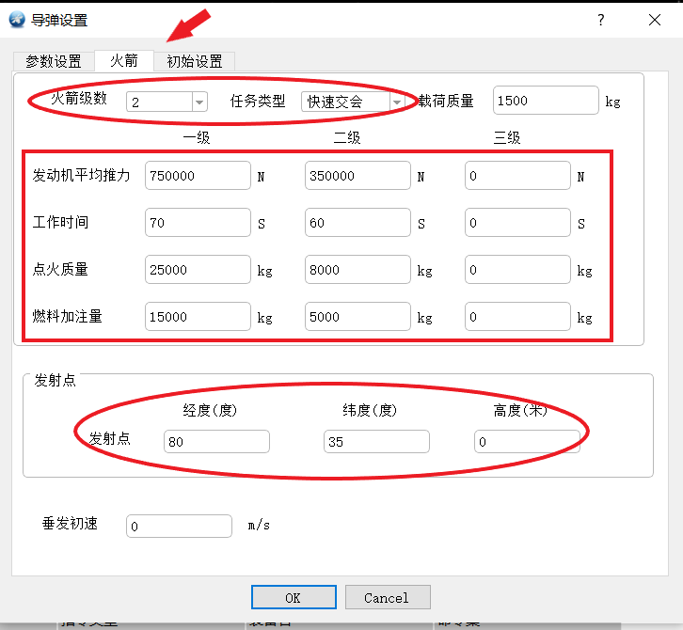This screenshot has height=630, width=683.
Task: Open the 初始设置 tab
Action: [x=195, y=61]
